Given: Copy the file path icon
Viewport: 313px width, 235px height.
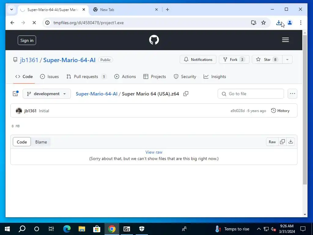Looking at the screenshot, I should point(186,94).
